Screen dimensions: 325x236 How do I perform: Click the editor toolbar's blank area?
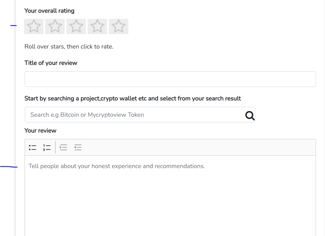[x=199, y=147]
